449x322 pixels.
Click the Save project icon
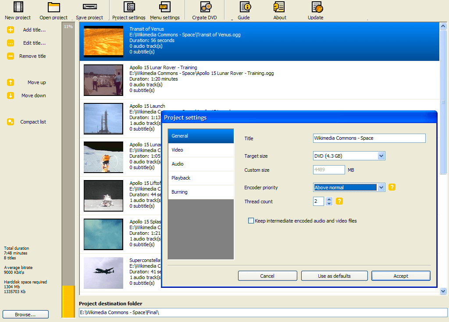pos(89,7)
